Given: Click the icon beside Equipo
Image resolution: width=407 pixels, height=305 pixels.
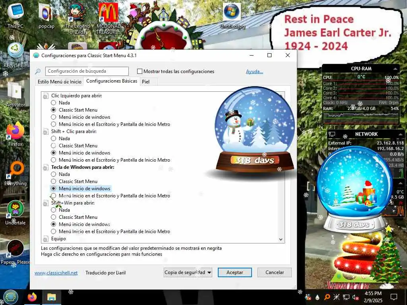Looking at the screenshot, I should [x=45, y=239].
